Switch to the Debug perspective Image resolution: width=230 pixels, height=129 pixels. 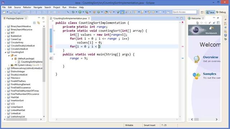pyautogui.click(x=221, y=12)
